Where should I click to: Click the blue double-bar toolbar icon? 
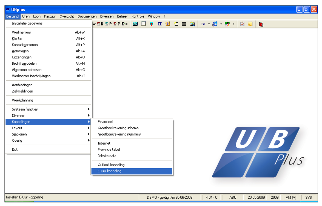tap(159, 24)
